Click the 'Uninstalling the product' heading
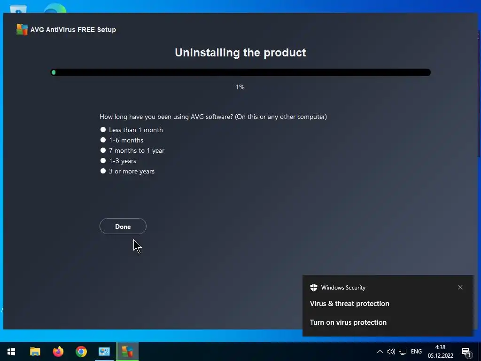 pyautogui.click(x=240, y=53)
